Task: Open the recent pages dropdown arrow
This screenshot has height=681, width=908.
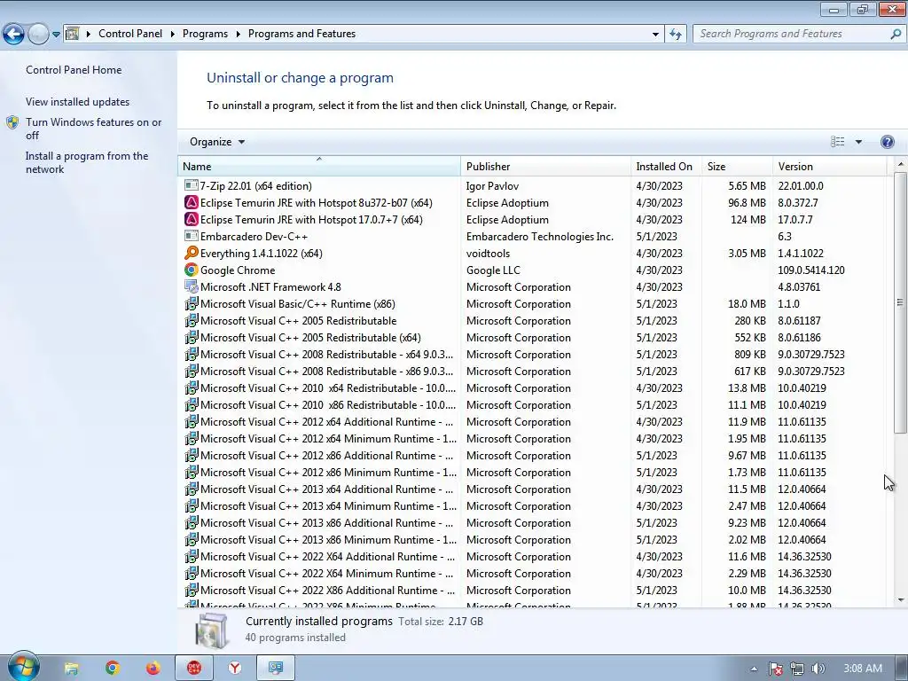Action: click(56, 34)
